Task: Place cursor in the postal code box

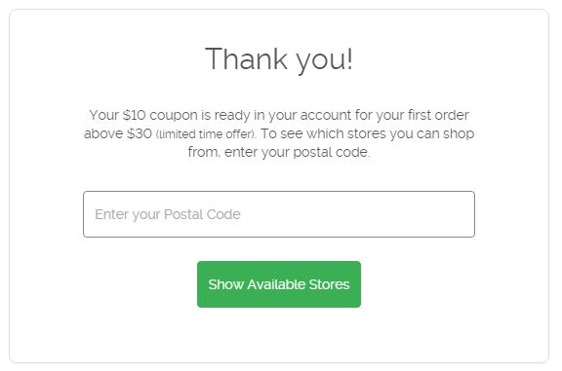Action: (x=279, y=214)
